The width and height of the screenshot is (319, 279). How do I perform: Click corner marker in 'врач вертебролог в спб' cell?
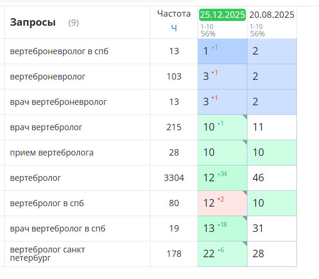[245, 218]
